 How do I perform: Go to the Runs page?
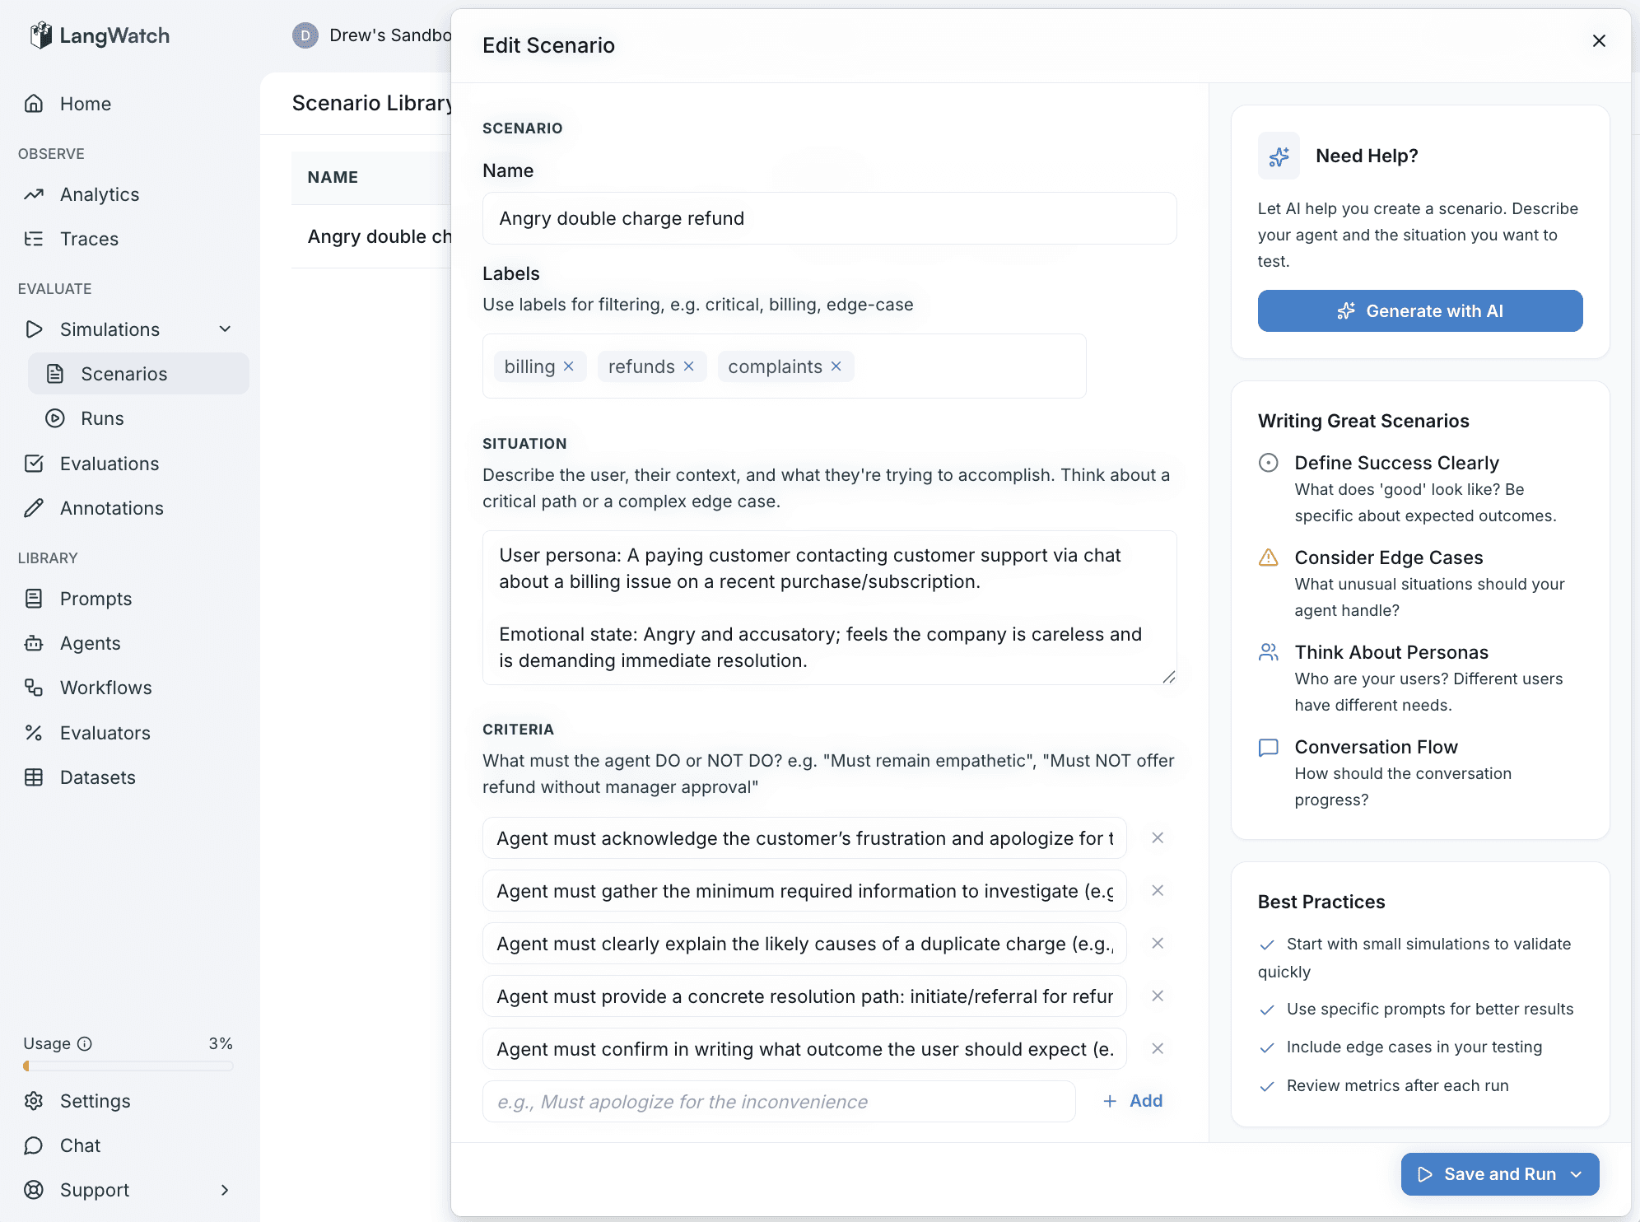click(x=102, y=418)
